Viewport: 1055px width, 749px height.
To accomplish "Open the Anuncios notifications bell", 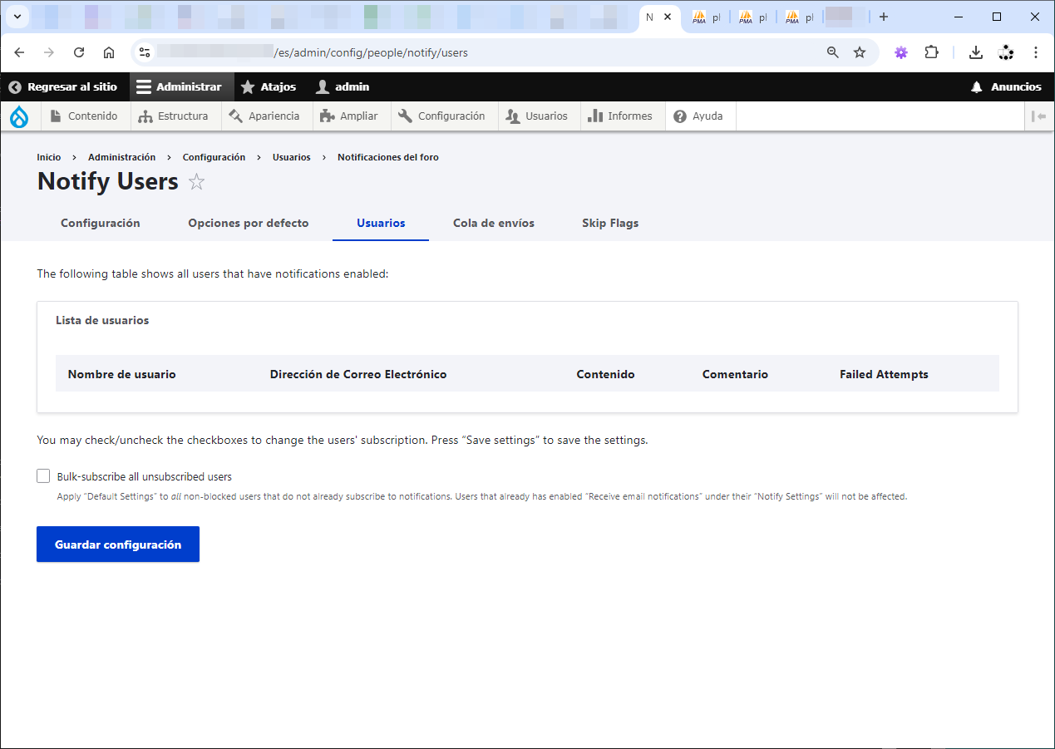I will [1006, 87].
